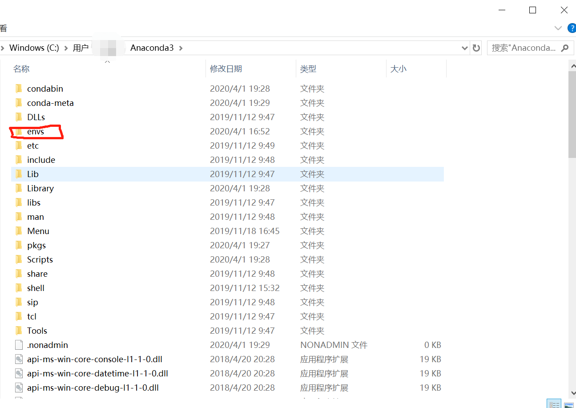
Task: Select the Menu folder icon
Action: (x=19, y=231)
